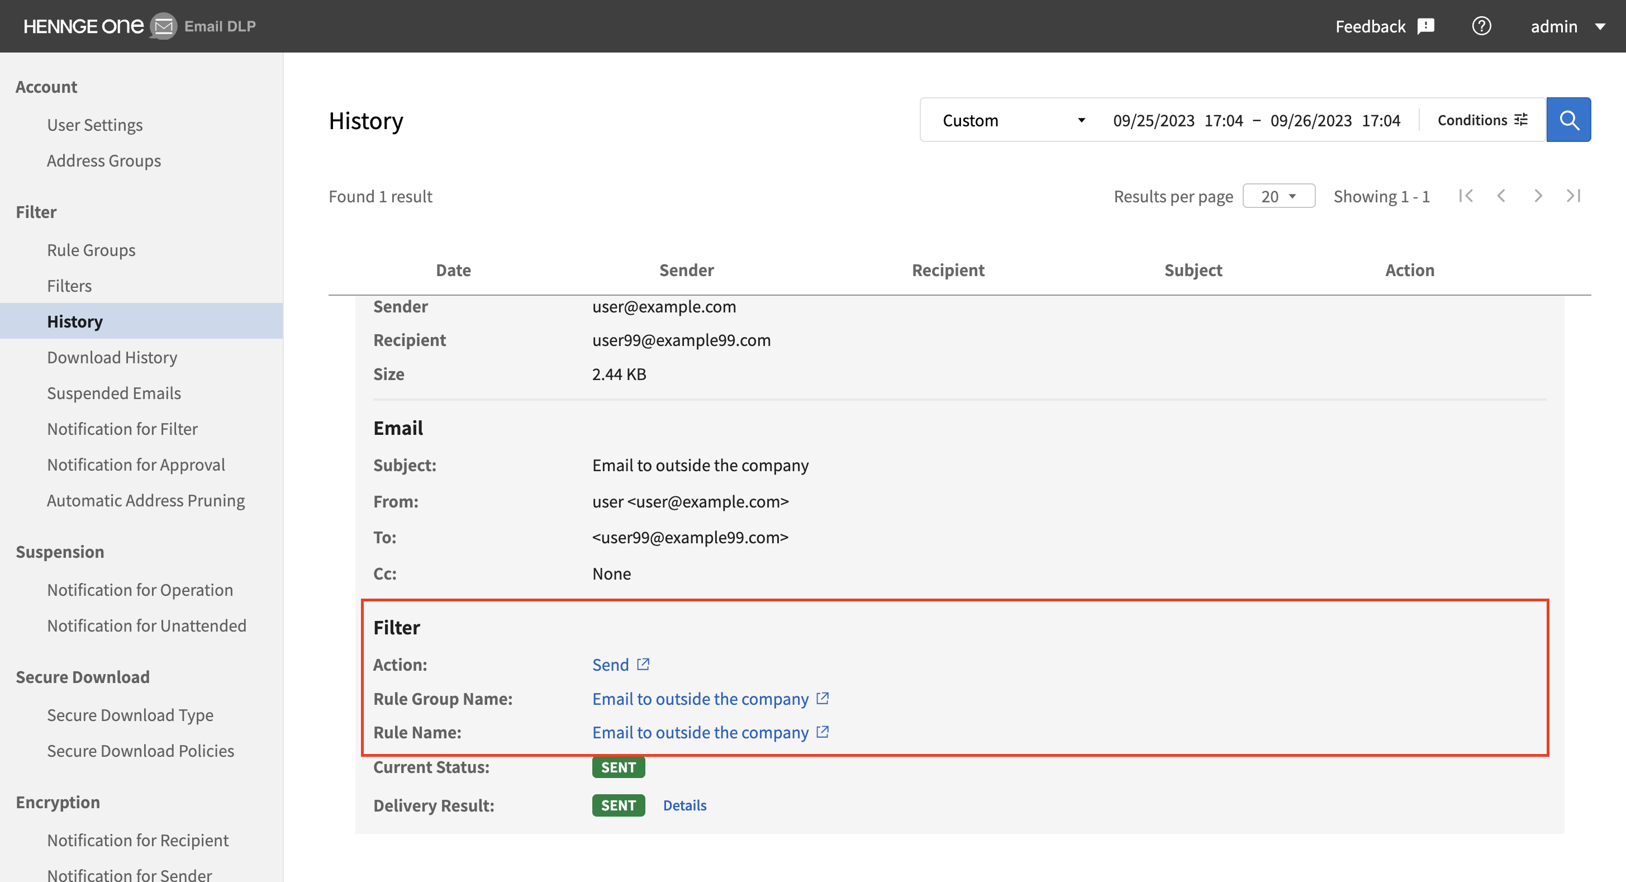Screen dimensions: 1626x882
Task: Open Automatic Address Pruning page
Action: click(146, 500)
